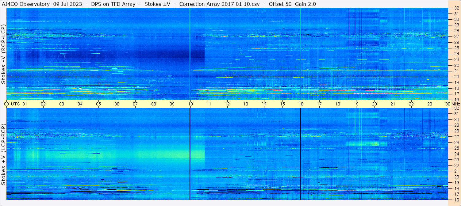461x206 pixels.
Task: Click the 09 hour marker on time axis
Action: tap(172, 104)
